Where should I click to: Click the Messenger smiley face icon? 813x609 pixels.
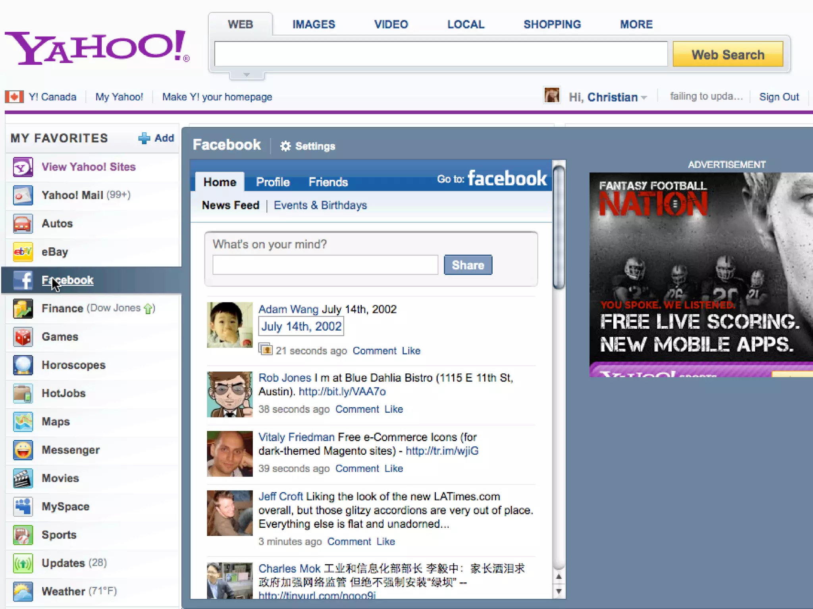pos(23,450)
